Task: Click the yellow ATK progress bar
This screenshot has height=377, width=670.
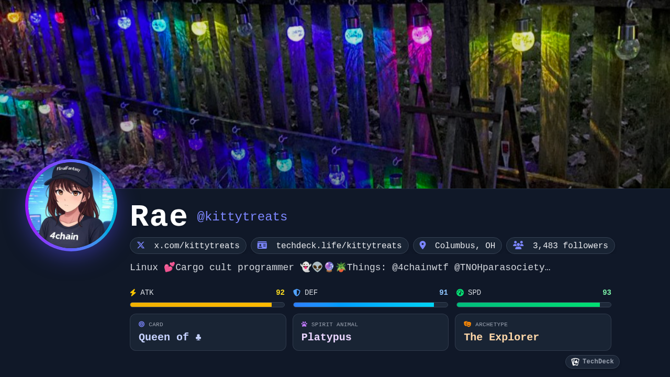Action: click(x=207, y=305)
